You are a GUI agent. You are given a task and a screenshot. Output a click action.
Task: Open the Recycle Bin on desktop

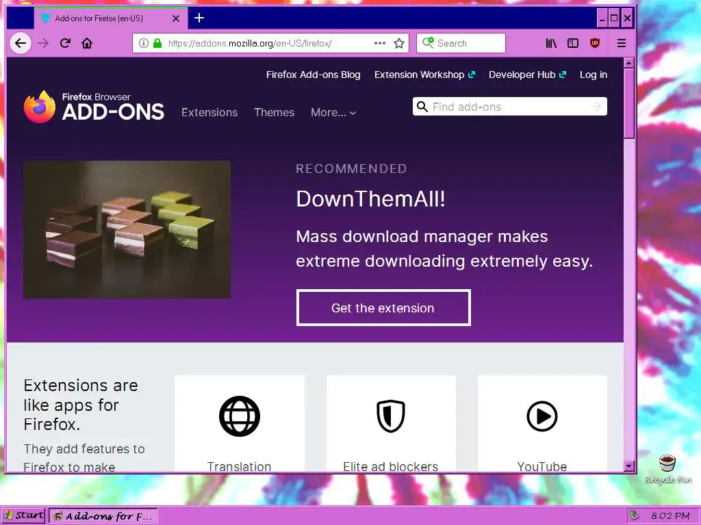668,469
